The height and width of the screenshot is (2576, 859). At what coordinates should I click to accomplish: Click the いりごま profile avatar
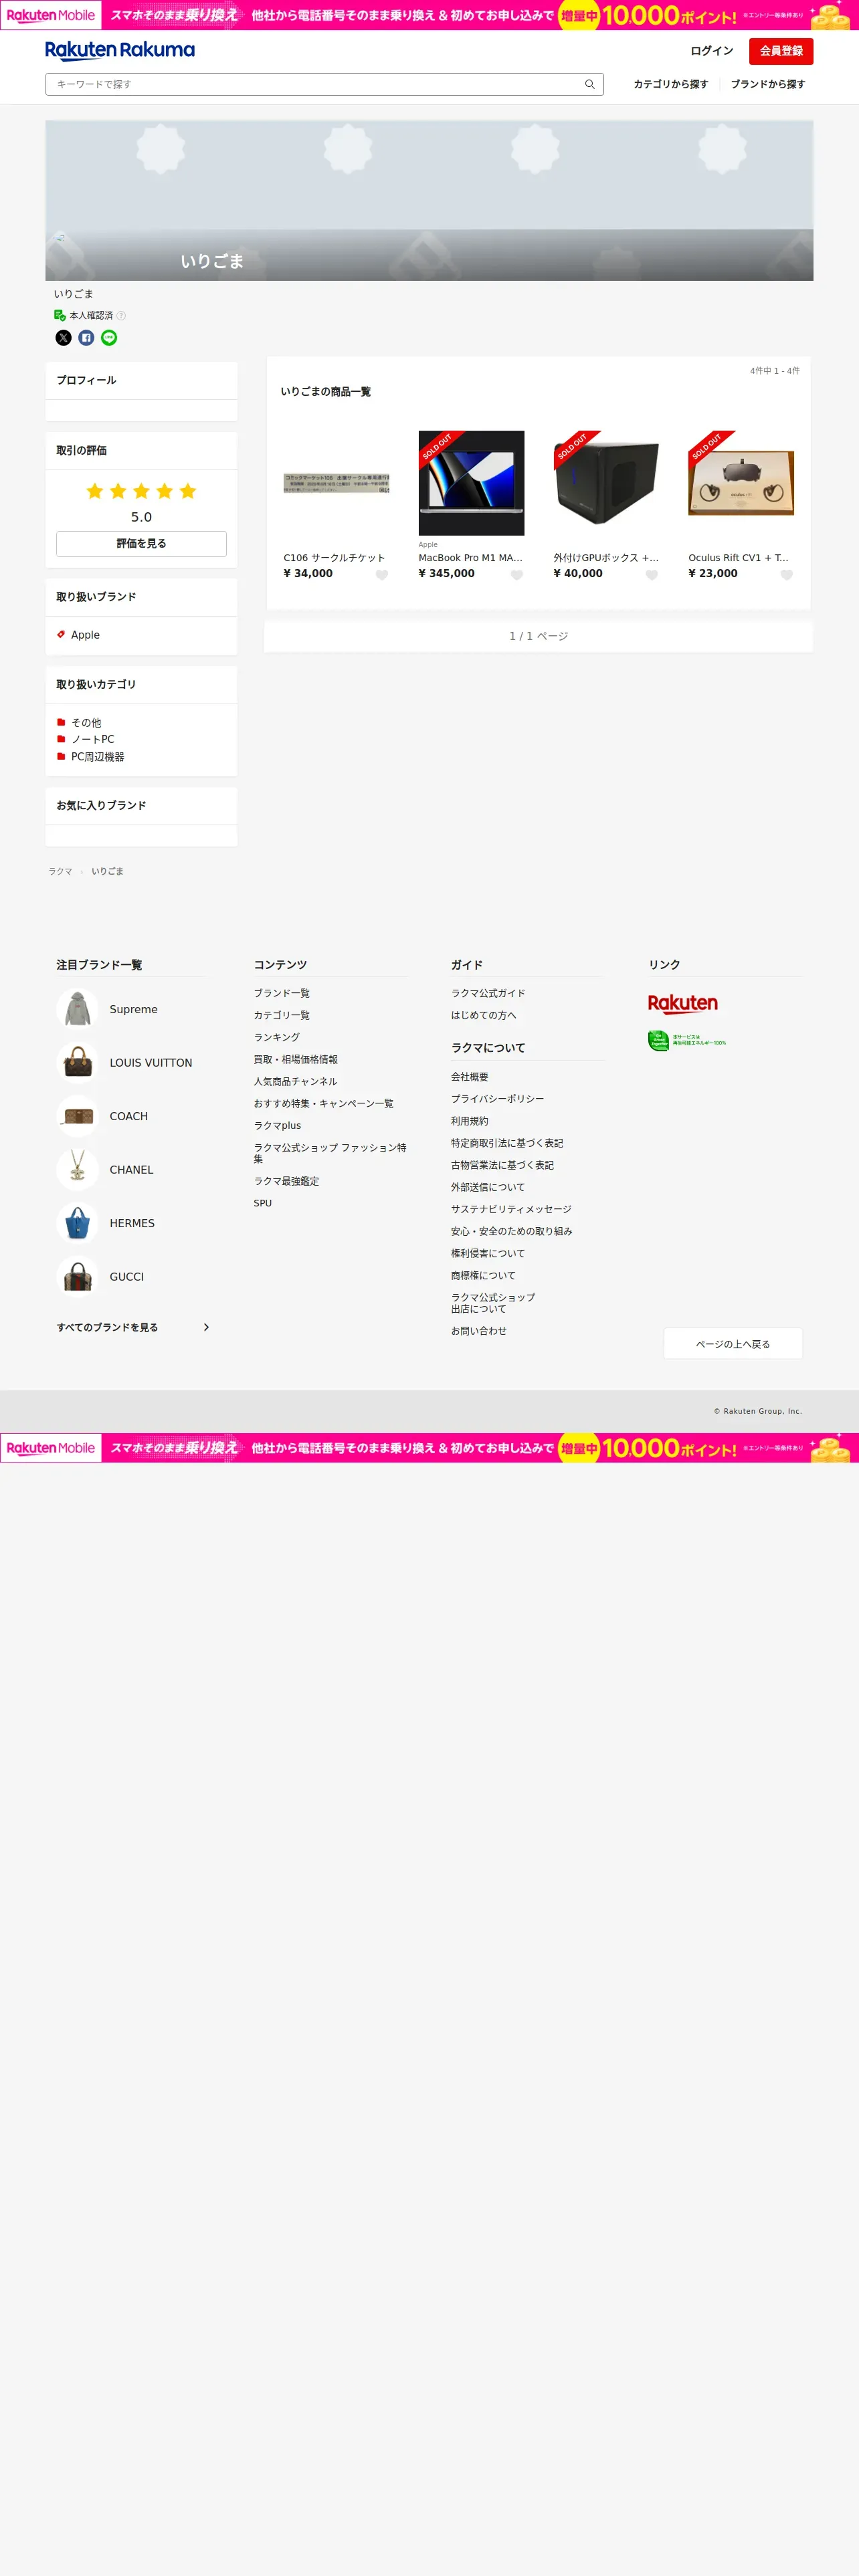pos(60,237)
